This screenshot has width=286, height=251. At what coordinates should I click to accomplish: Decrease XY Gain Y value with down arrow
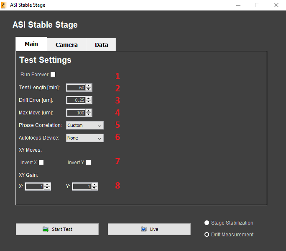(x=95, y=188)
